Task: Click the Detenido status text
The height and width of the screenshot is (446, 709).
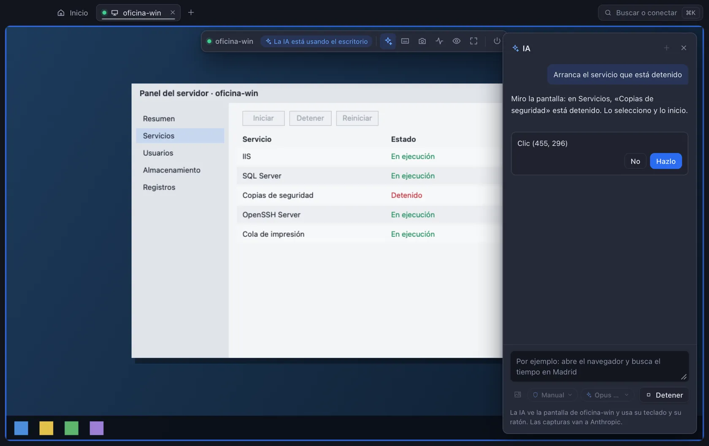Action: (x=406, y=195)
